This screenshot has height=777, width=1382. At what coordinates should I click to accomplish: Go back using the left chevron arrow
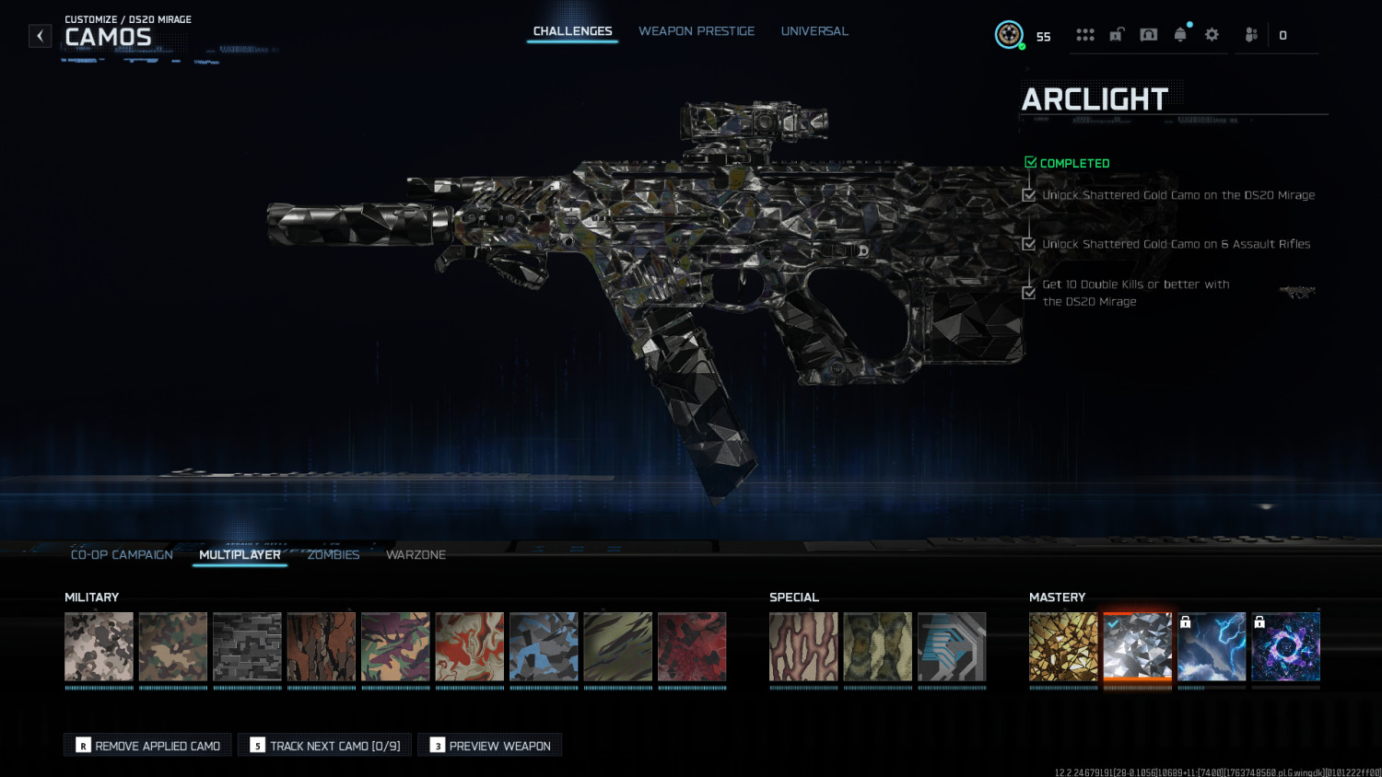click(40, 36)
